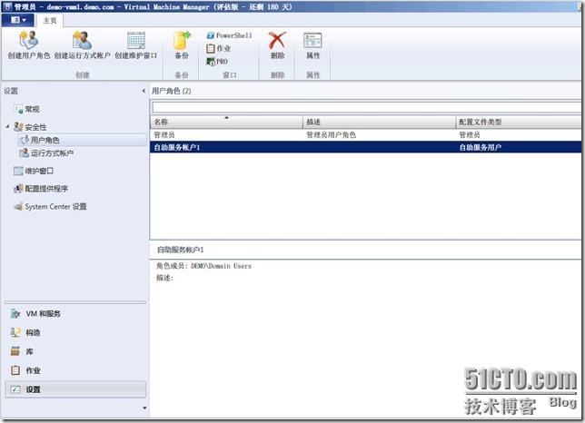
Task: Select System Center 设置 tree item
Action: (50, 206)
